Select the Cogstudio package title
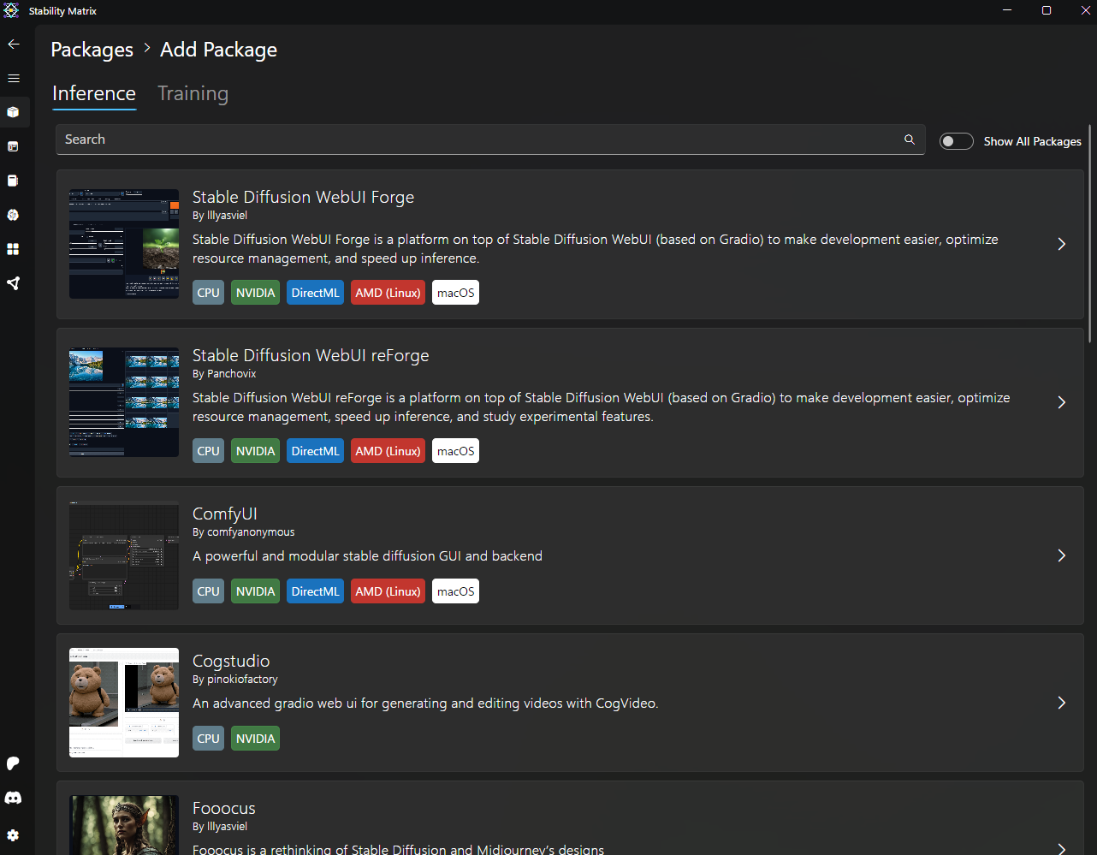Viewport: 1097px width, 855px height. [x=231, y=661]
